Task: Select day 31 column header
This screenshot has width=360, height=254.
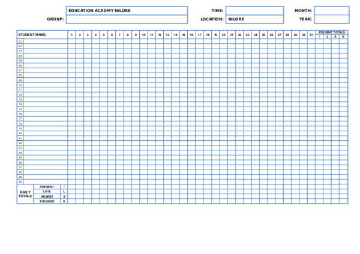Action: [x=311, y=35]
